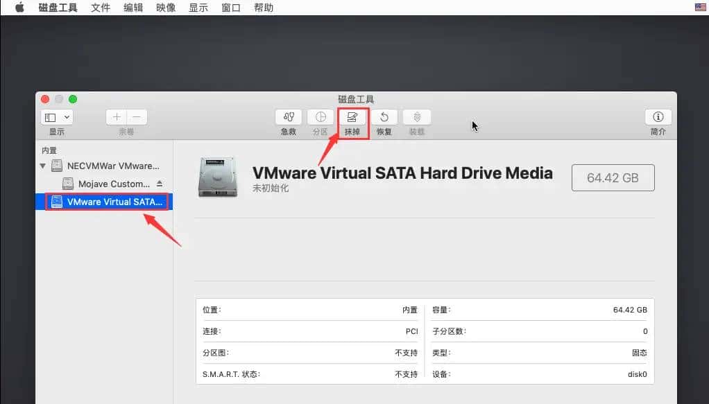Screen dimensions: 709x404
Task: Open the 文件 menu
Action: (x=100, y=8)
